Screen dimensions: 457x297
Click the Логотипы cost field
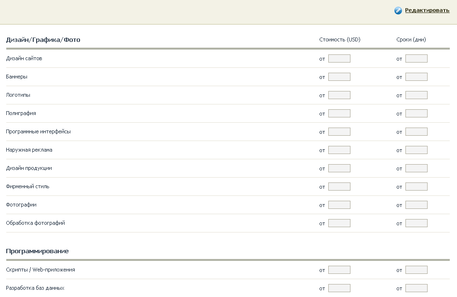pyautogui.click(x=339, y=95)
